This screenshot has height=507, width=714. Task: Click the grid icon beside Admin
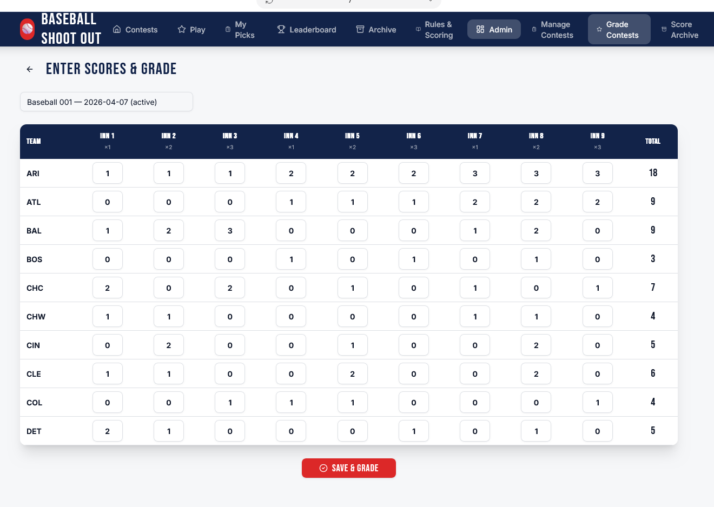[480, 29]
